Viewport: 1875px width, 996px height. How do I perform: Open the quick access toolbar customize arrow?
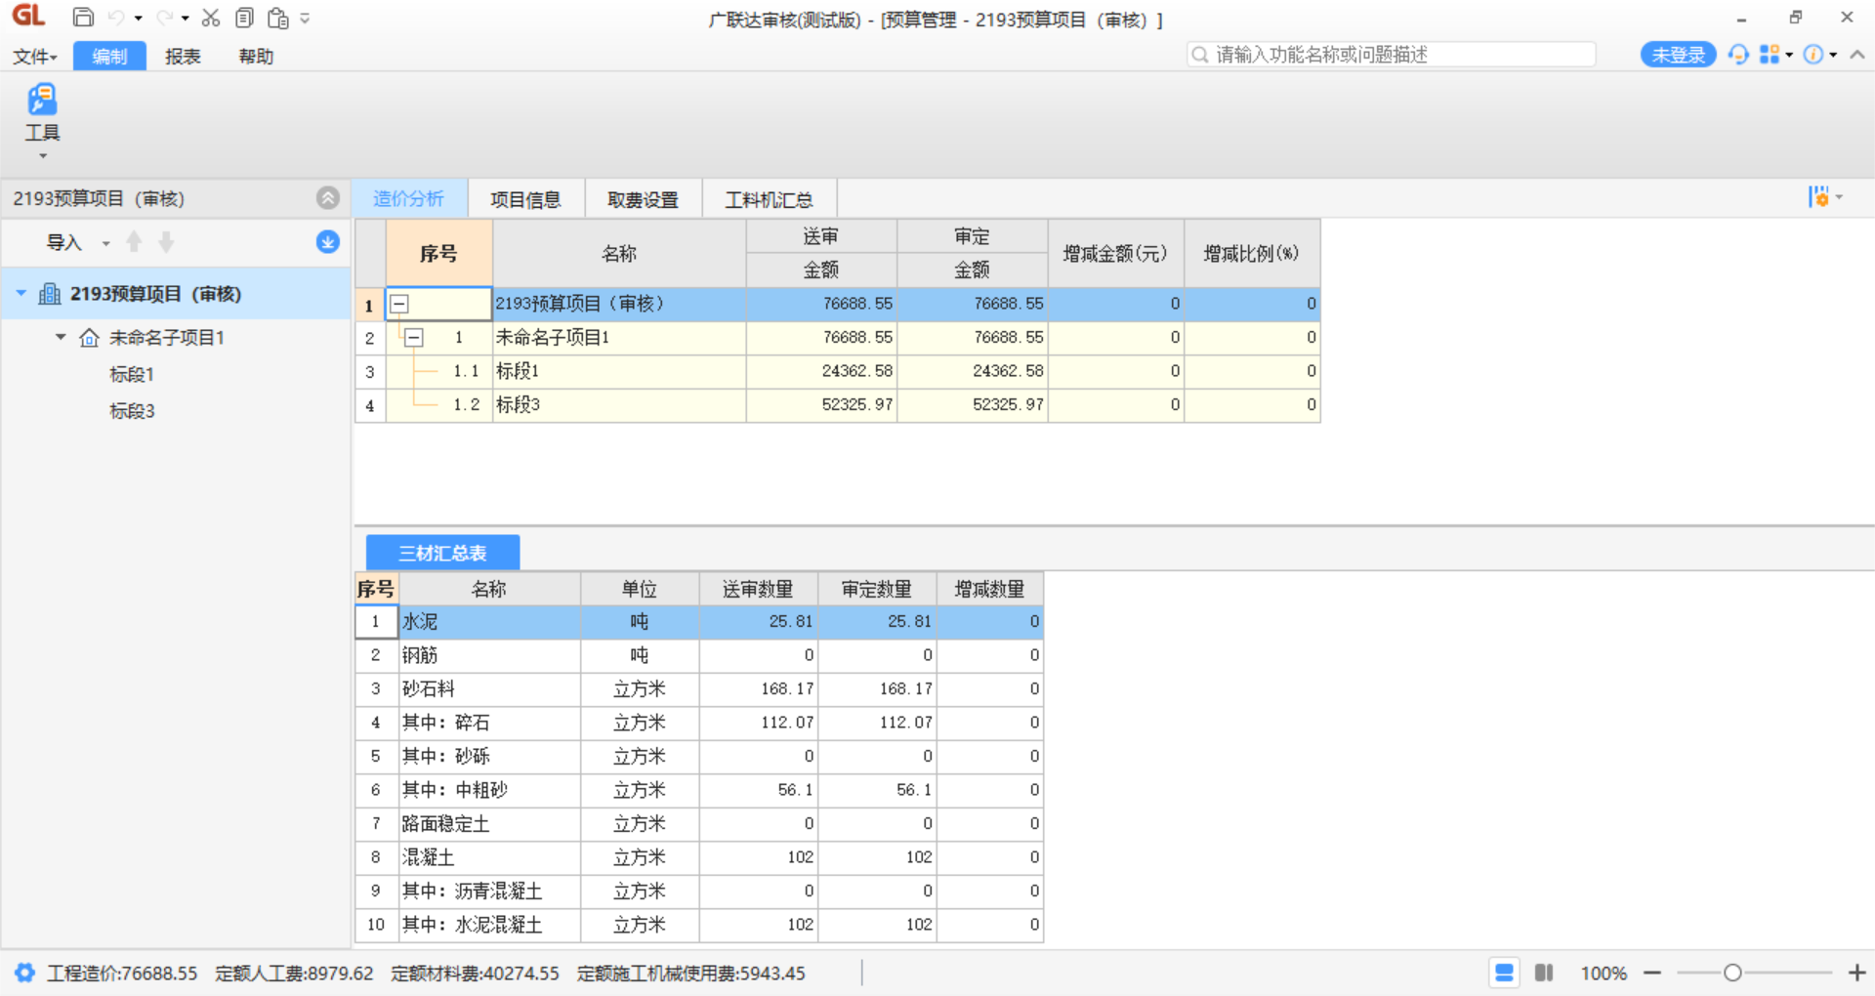coord(305,18)
